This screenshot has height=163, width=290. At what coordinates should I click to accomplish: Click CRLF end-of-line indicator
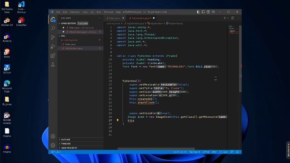click(214, 152)
